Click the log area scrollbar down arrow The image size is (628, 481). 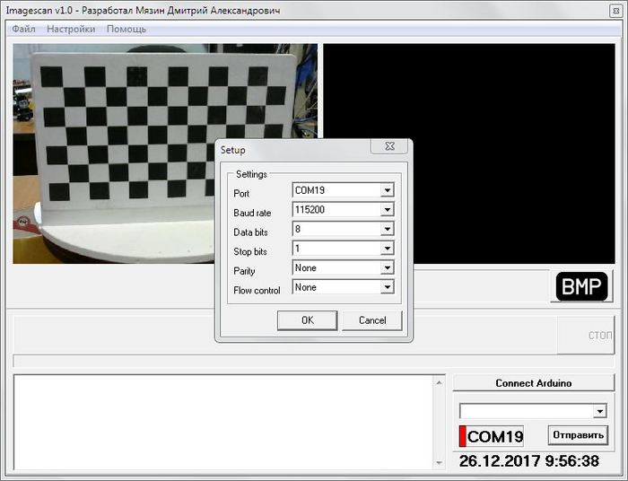439,463
